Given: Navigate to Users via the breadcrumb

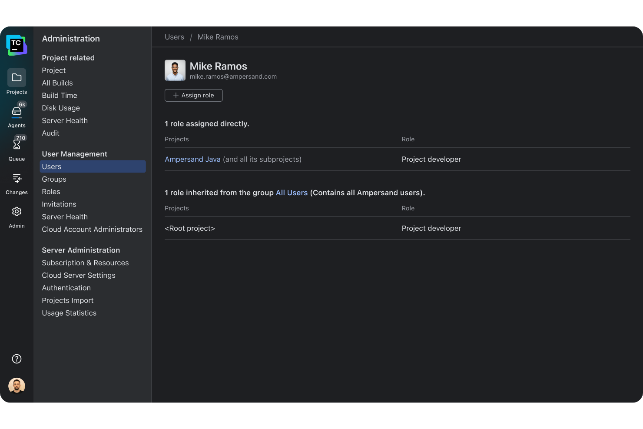Looking at the screenshot, I should click(174, 37).
